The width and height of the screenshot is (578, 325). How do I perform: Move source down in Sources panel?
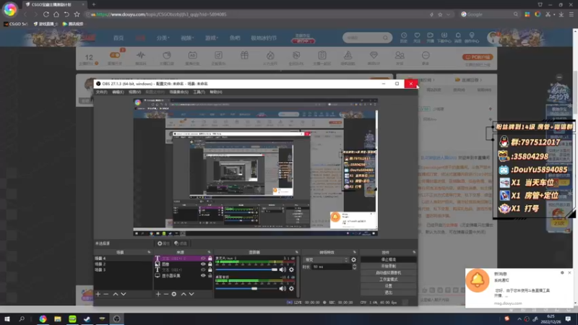pos(191,294)
